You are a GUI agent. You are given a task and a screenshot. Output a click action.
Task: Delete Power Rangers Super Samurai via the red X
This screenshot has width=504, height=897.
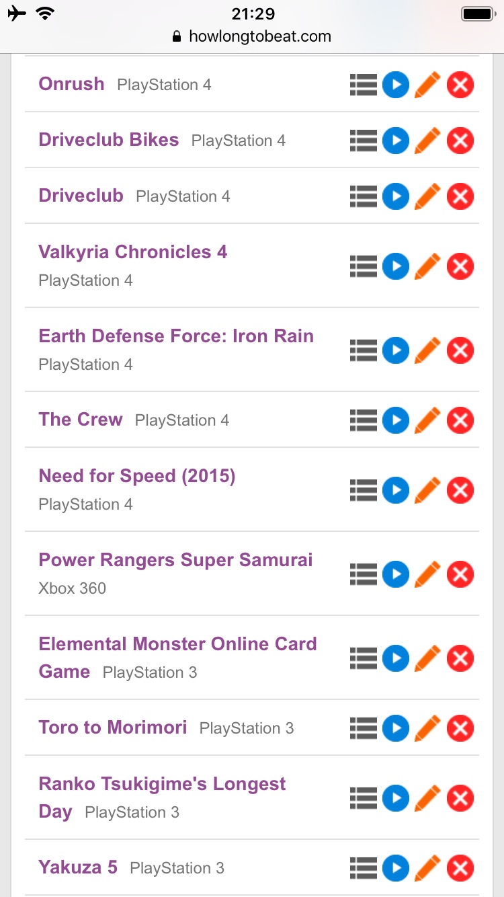tap(460, 574)
